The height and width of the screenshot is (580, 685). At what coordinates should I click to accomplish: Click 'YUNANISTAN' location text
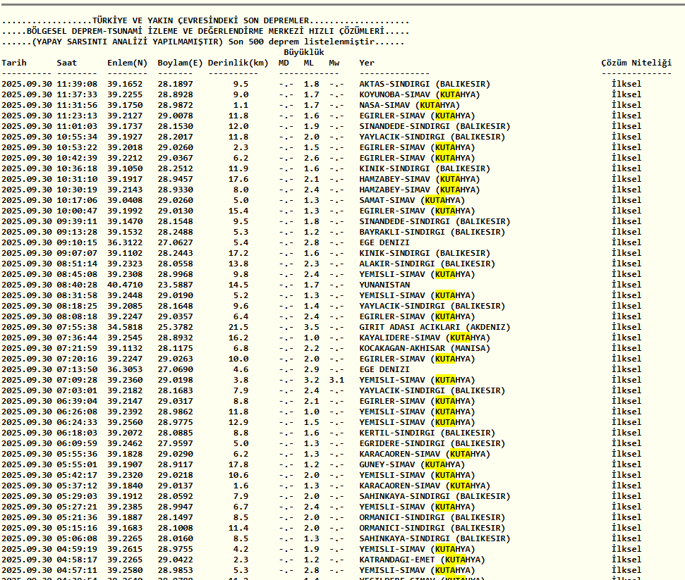click(384, 285)
